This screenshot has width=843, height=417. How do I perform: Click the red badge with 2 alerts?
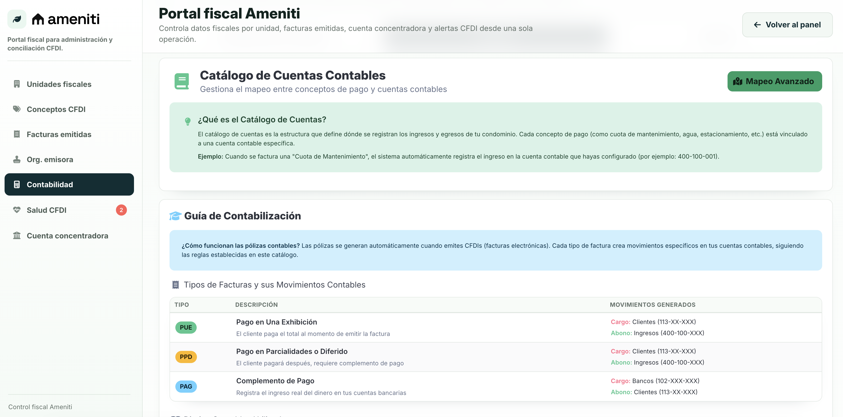(x=121, y=210)
